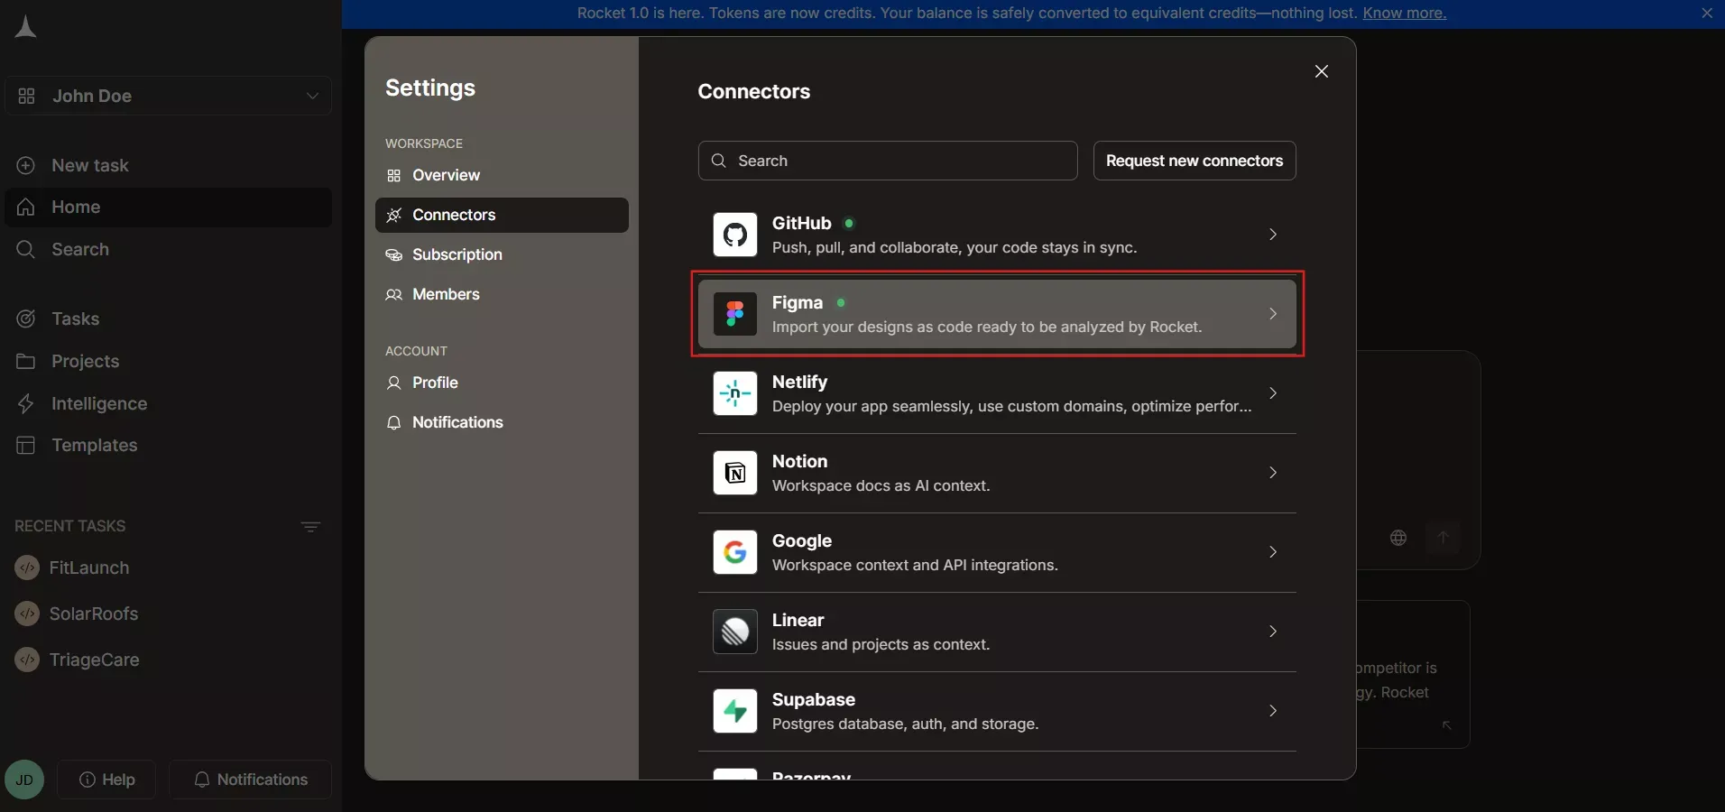Viewport: 1725px width, 812px height.
Task: Click the Rocket logo icon
Action: coord(25,27)
